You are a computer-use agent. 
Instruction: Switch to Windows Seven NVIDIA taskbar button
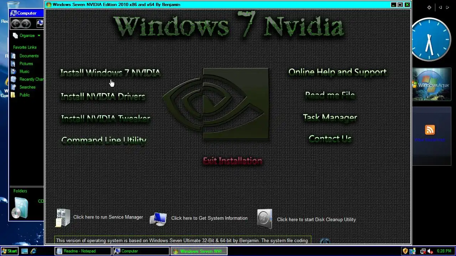pos(199,251)
